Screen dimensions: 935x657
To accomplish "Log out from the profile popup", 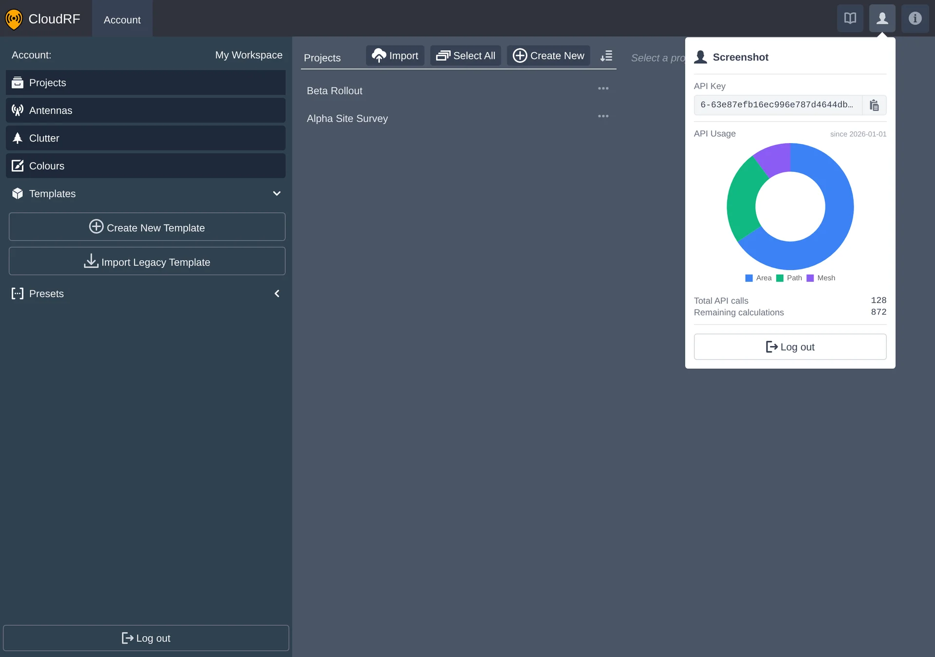I will [790, 347].
